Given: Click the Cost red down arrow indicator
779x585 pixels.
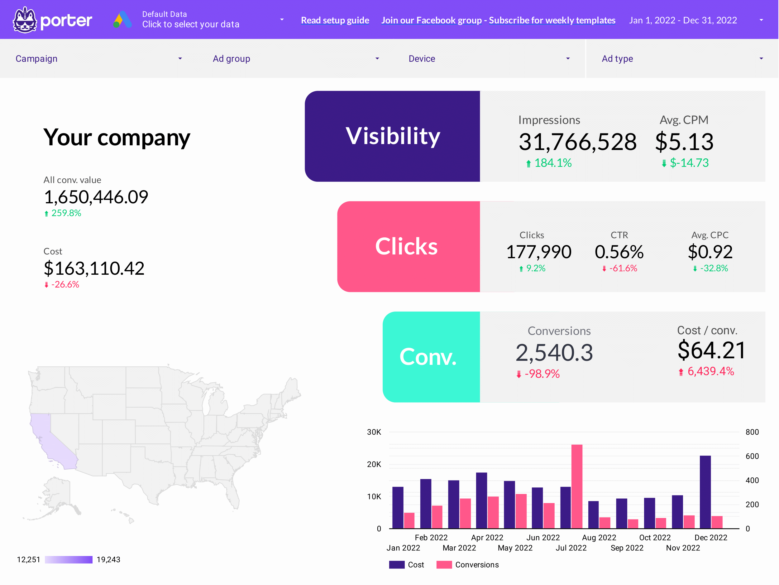Looking at the screenshot, I should tap(46, 285).
